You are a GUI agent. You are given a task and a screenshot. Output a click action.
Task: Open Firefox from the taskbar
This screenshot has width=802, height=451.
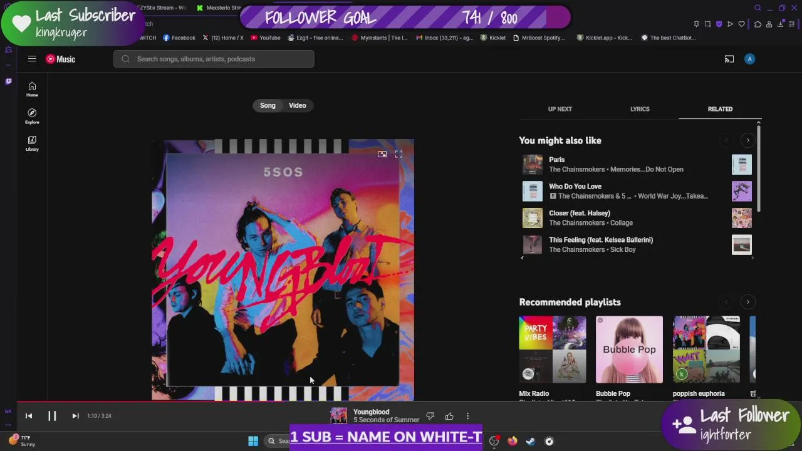(512, 441)
